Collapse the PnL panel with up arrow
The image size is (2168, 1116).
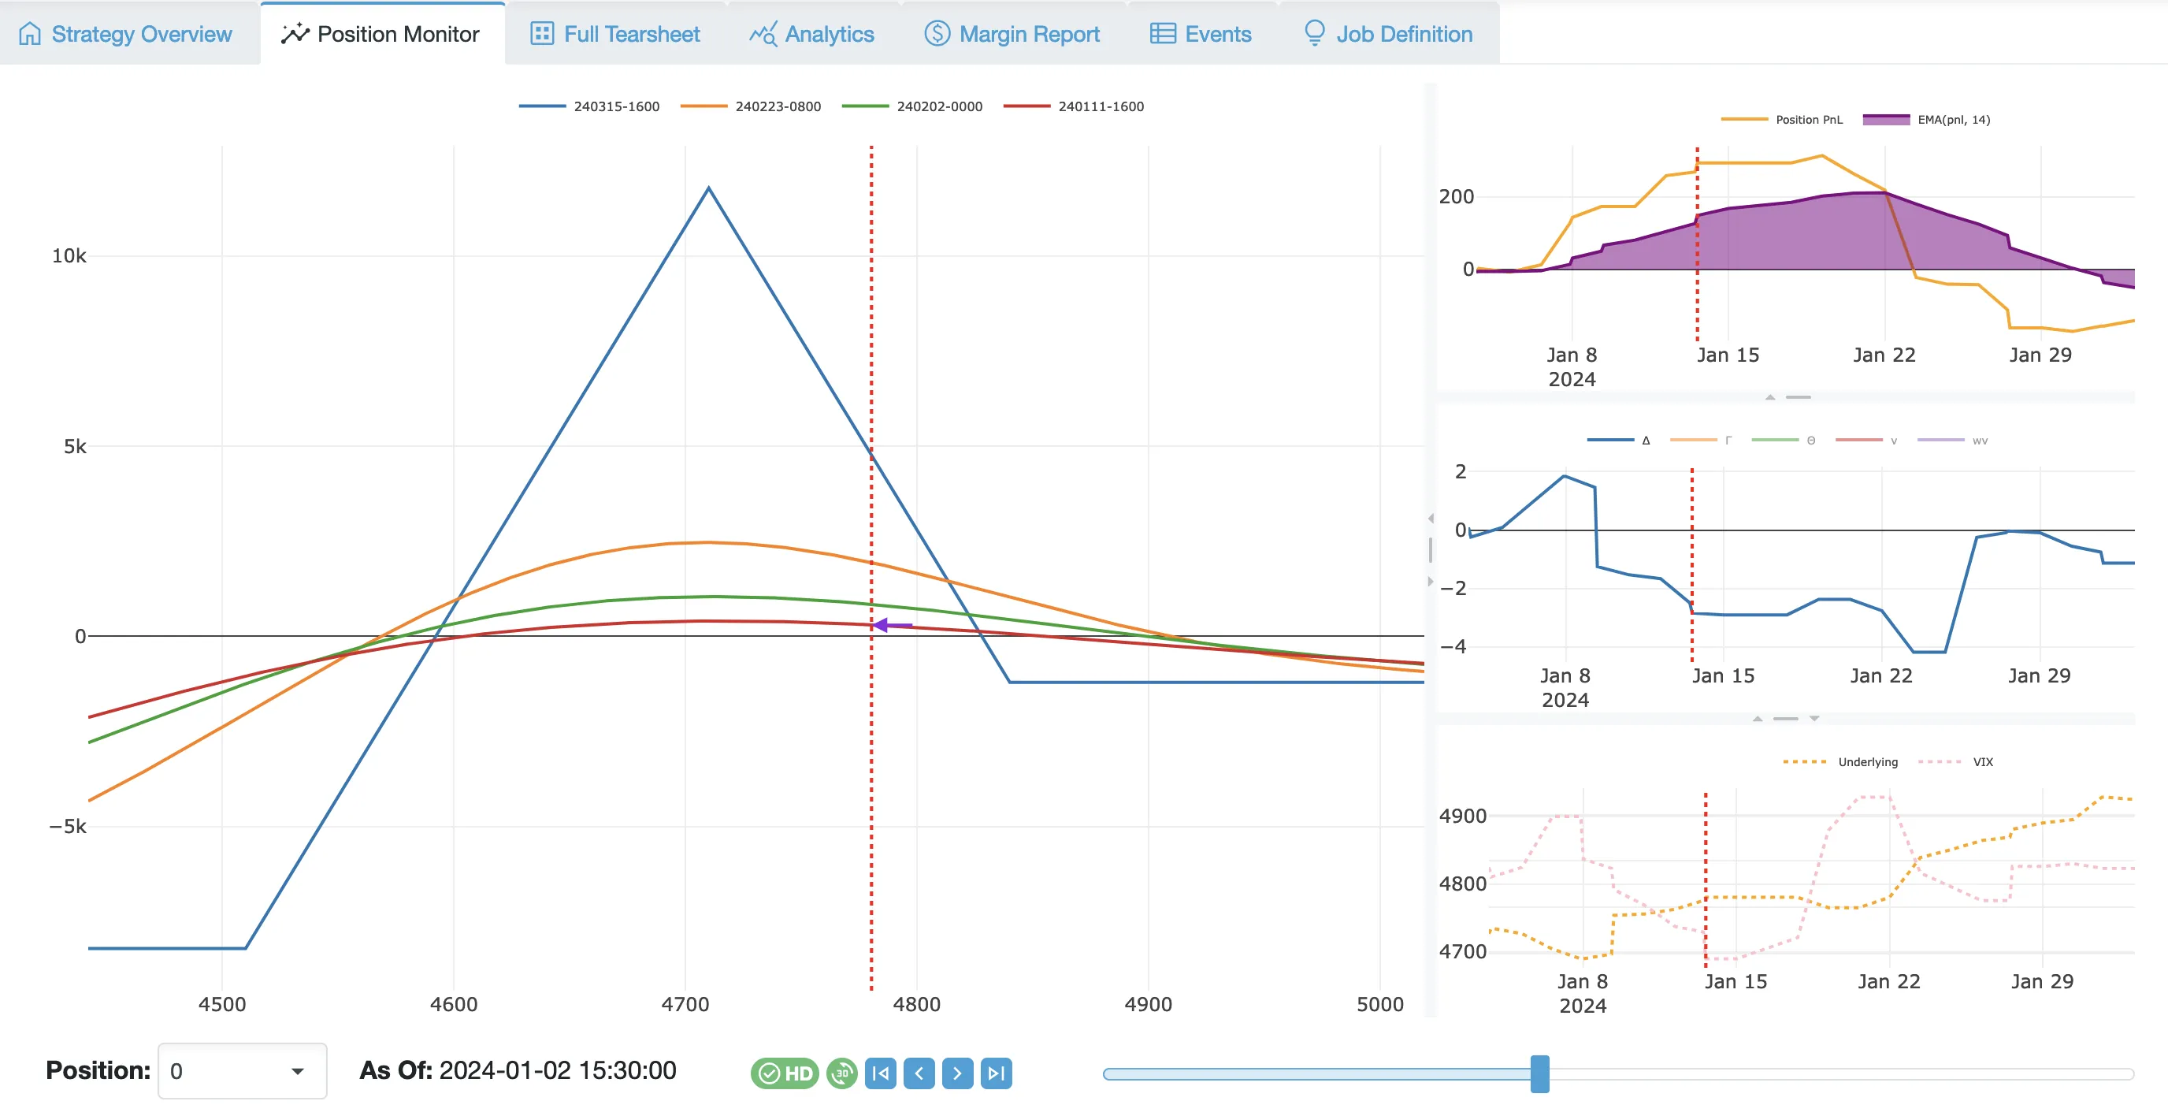pos(1770,396)
